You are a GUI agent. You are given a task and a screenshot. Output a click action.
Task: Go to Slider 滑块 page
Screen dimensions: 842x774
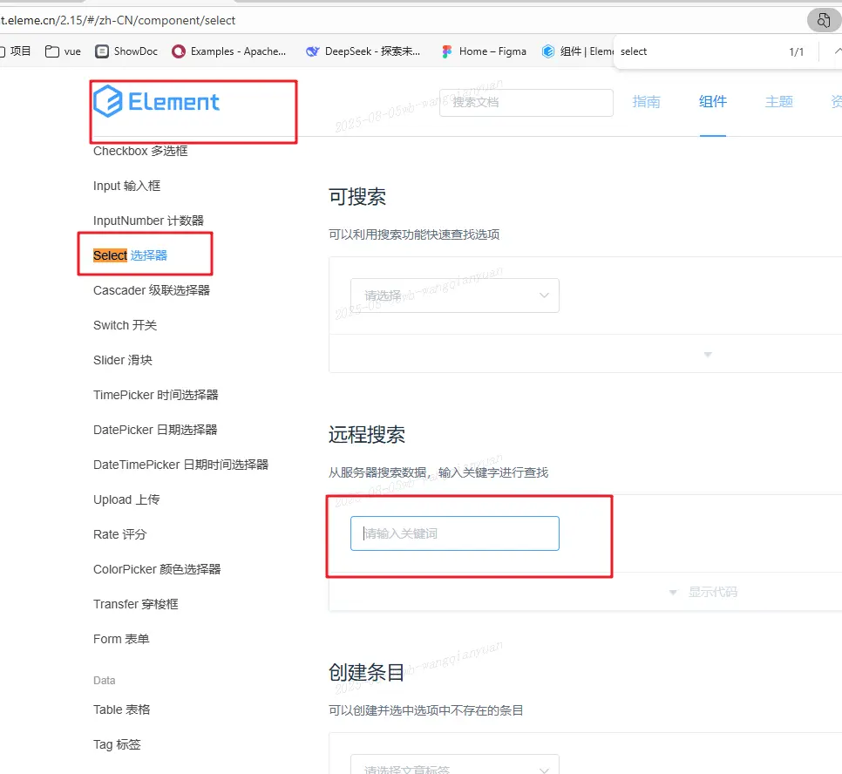point(122,360)
